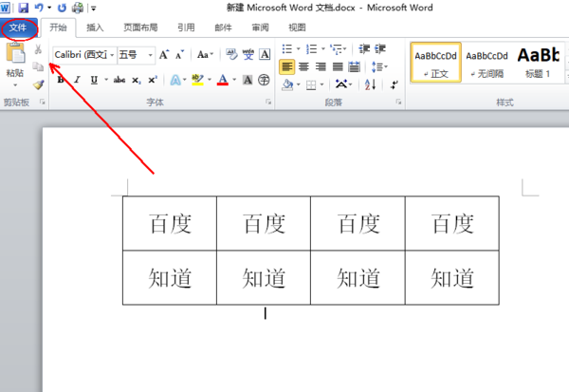The height and width of the screenshot is (392, 569).
Task: Expand the 粘贴 paste options arrow
Action: point(15,85)
